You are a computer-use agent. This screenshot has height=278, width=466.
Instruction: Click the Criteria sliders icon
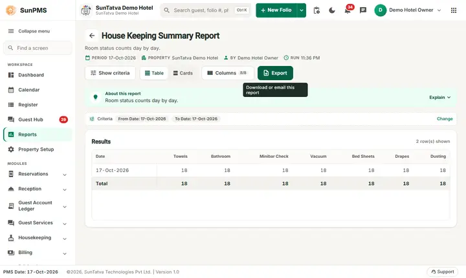pos(92,119)
